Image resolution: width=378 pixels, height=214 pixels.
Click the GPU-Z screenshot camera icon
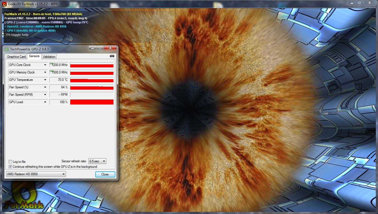click(x=112, y=56)
